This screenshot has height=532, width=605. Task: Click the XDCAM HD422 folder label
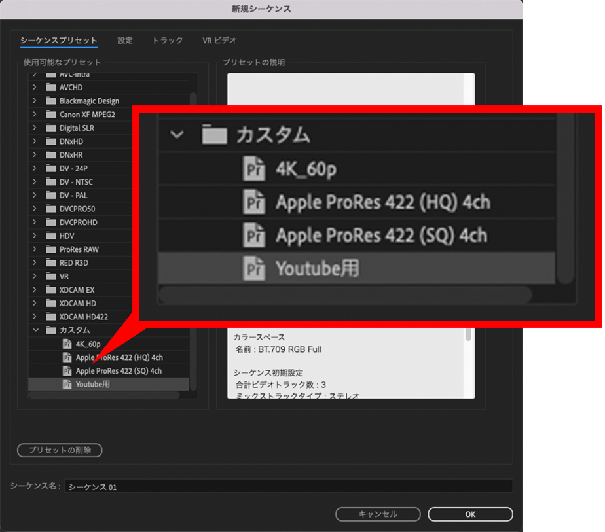[83, 317]
